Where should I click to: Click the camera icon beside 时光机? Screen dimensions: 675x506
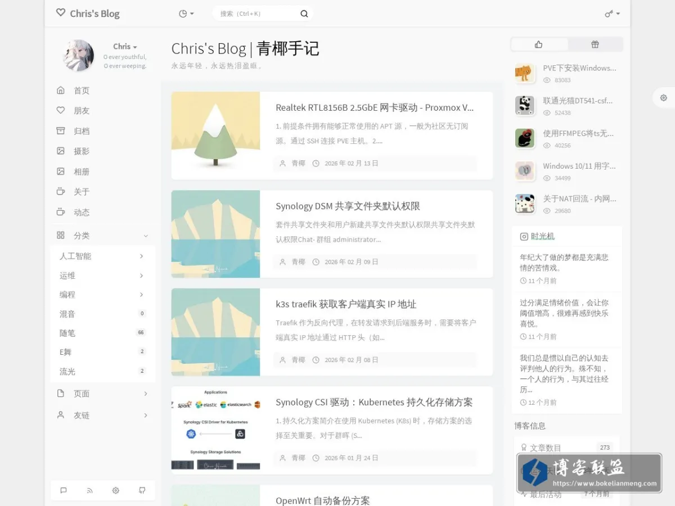524,237
